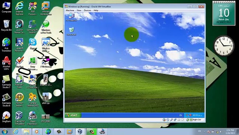Open the Help menu in VirtualBox
The image size is (239, 135).
[96, 10]
